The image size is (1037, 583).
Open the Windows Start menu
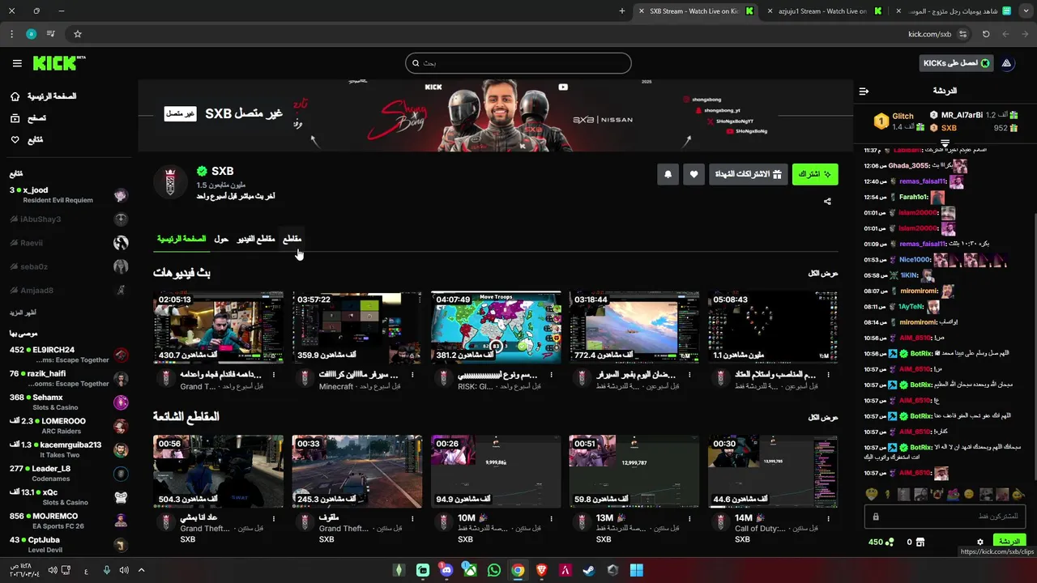(x=637, y=571)
